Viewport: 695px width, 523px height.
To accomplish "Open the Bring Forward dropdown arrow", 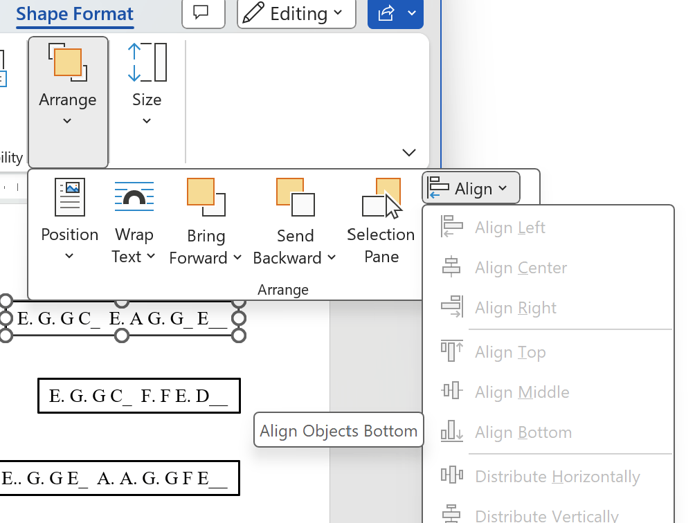I will [x=237, y=258].
